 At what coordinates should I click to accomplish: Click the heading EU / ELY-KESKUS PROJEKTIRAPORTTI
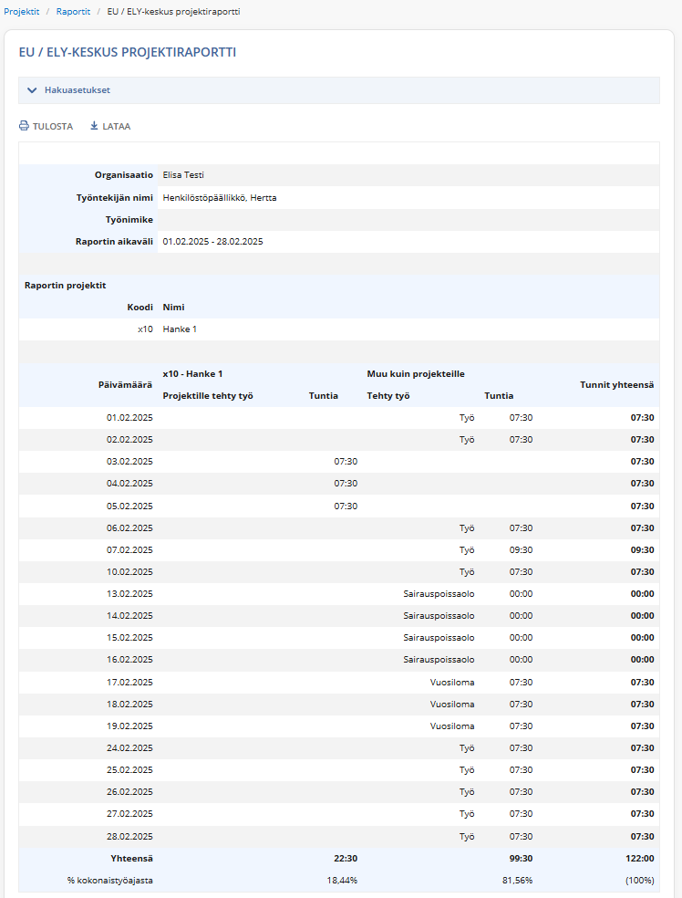click(128, 52)
